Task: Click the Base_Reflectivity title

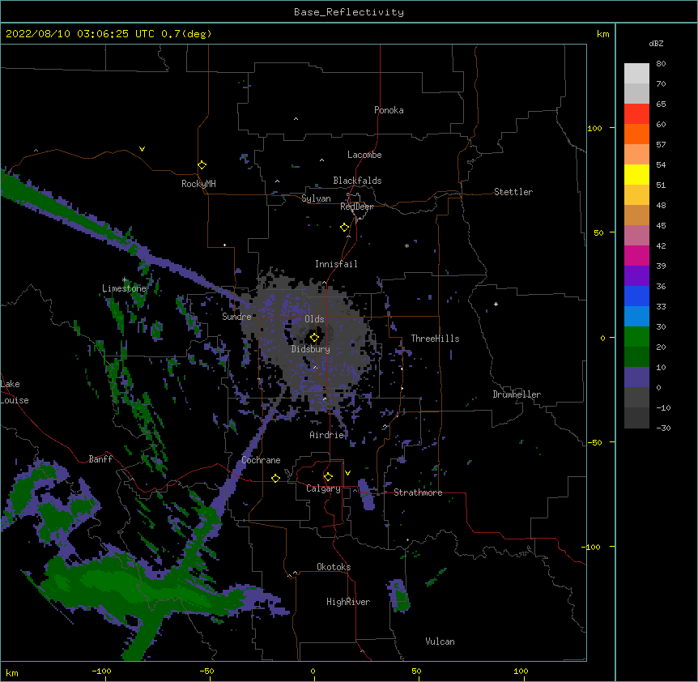Action: 349,12
